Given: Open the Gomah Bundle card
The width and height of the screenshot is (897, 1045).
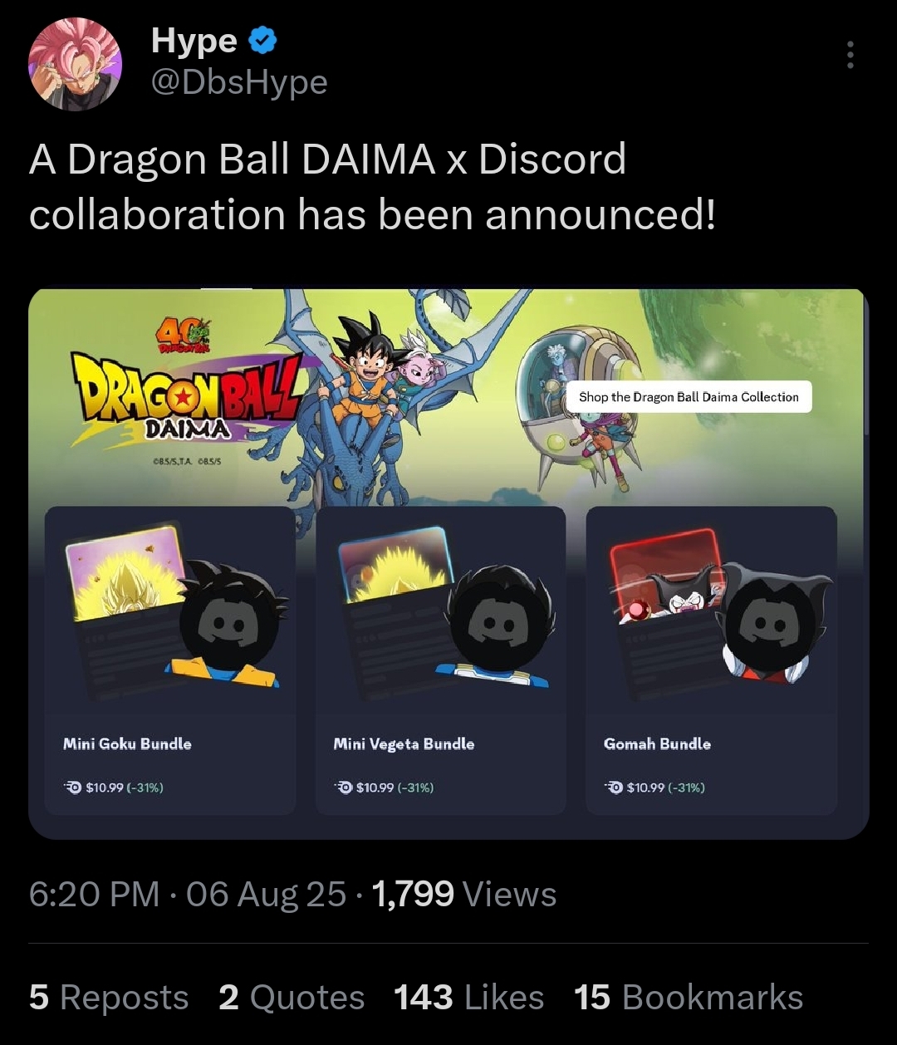Looking at the screenshot, I should tap(712, 660).
